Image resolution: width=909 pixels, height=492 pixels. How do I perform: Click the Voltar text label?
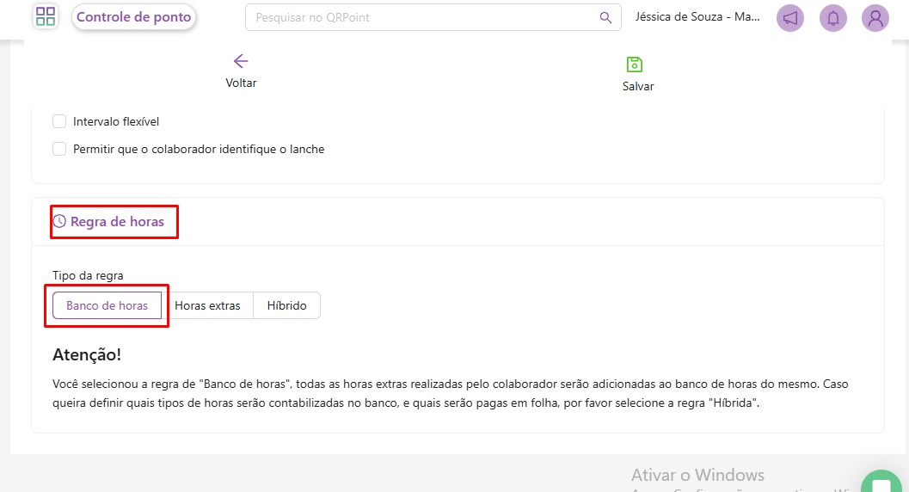(241, 83)
